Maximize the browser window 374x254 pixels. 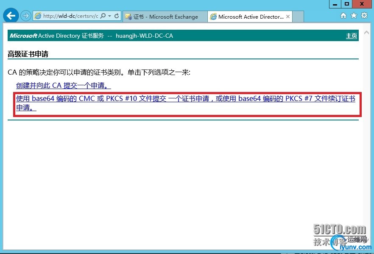[347, 4]
